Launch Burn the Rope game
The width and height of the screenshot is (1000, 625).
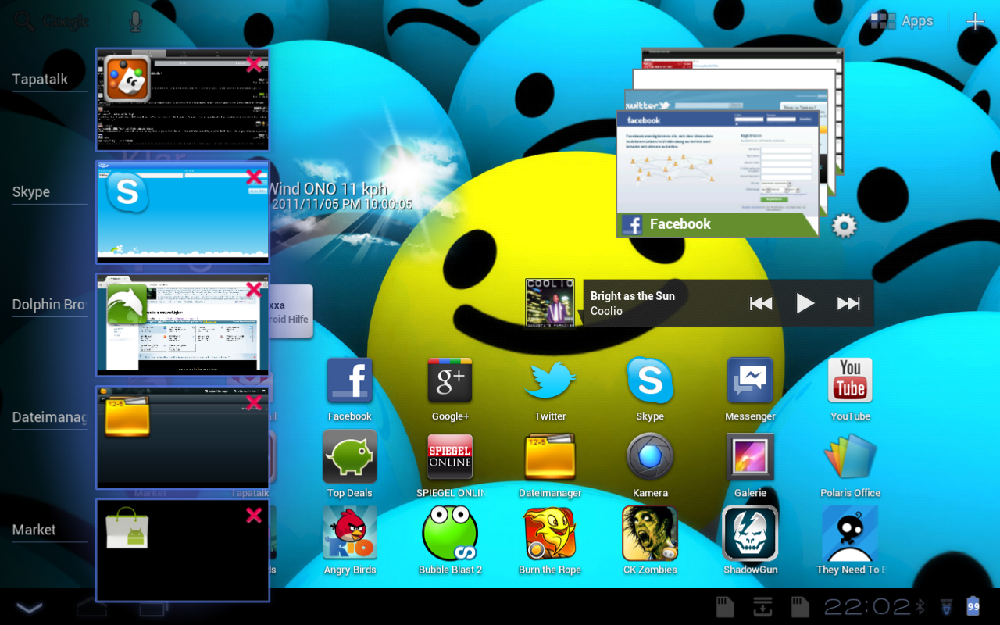tap(550, 533)
